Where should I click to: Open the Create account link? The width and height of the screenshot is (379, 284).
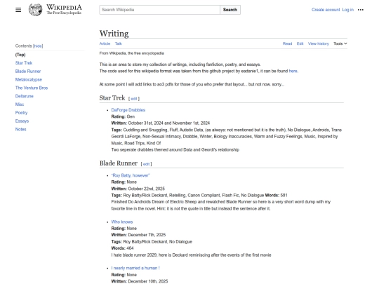(326, 10)
